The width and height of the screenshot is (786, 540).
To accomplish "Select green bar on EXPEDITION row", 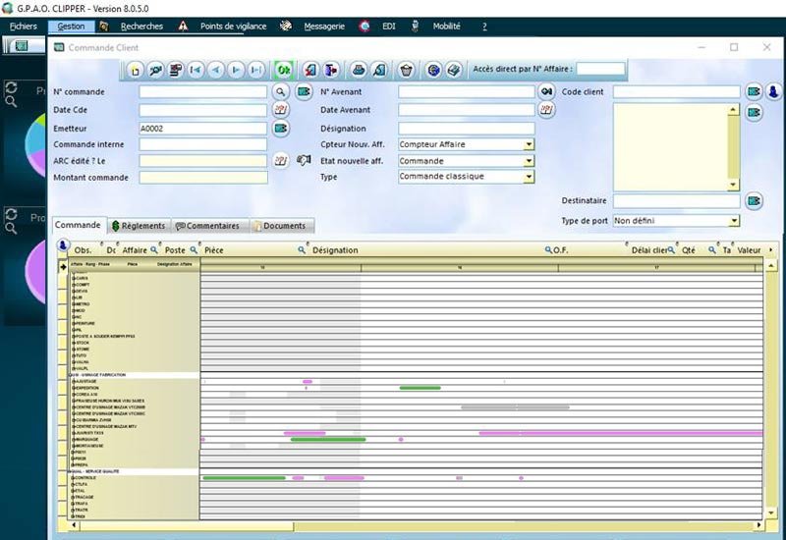I will (421, 388).
